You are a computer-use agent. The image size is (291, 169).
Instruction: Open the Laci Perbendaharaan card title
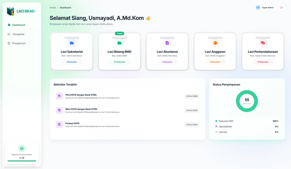click(x=263, y=52)
